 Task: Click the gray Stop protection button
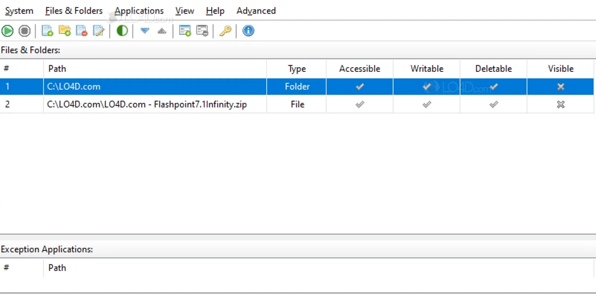pos(24,31)
